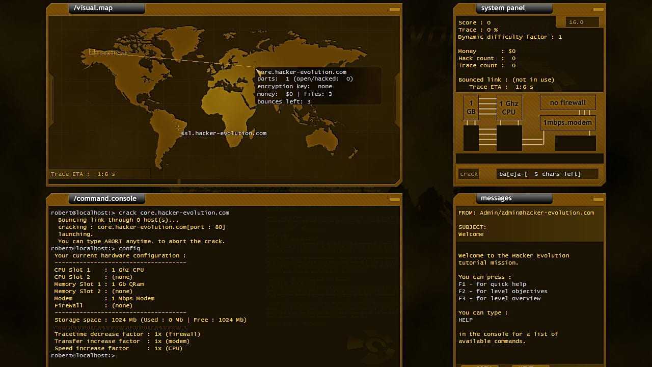Click the crack progress password field
Screen dimensions: 652x367
point(540,174)
